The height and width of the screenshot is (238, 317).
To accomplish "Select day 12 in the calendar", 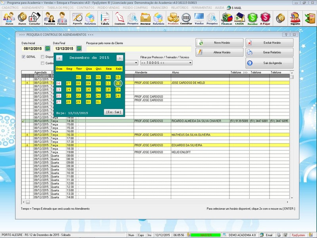I will [x=118, y=83].
